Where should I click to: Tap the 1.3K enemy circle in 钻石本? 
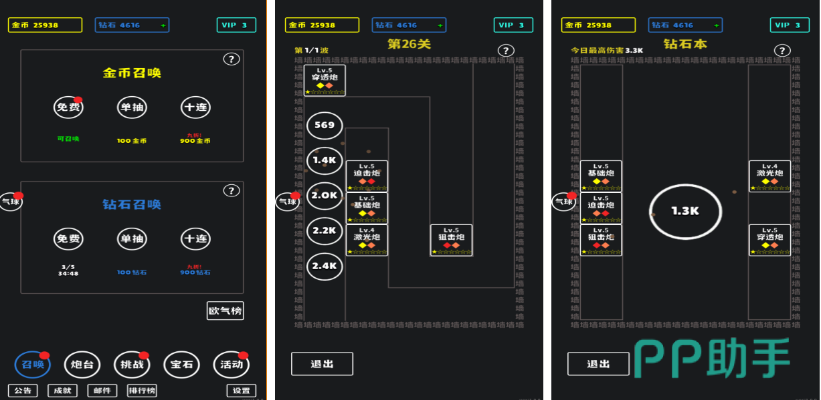685,211
